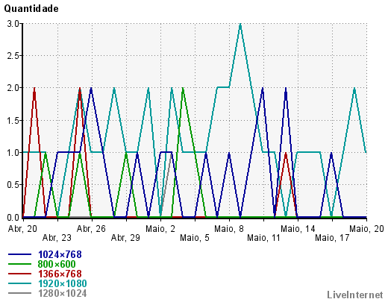
Task: Click the Maio, 20 date label
Action: (366, 229)
